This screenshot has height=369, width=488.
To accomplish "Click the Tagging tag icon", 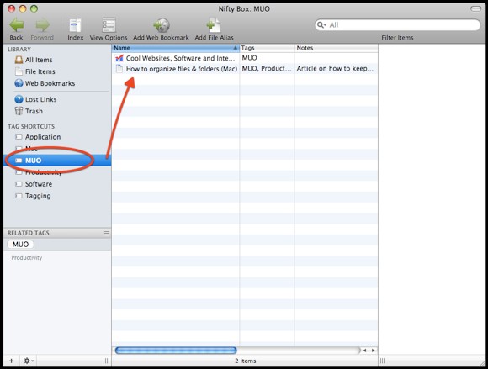I will (x=19, y=196).
